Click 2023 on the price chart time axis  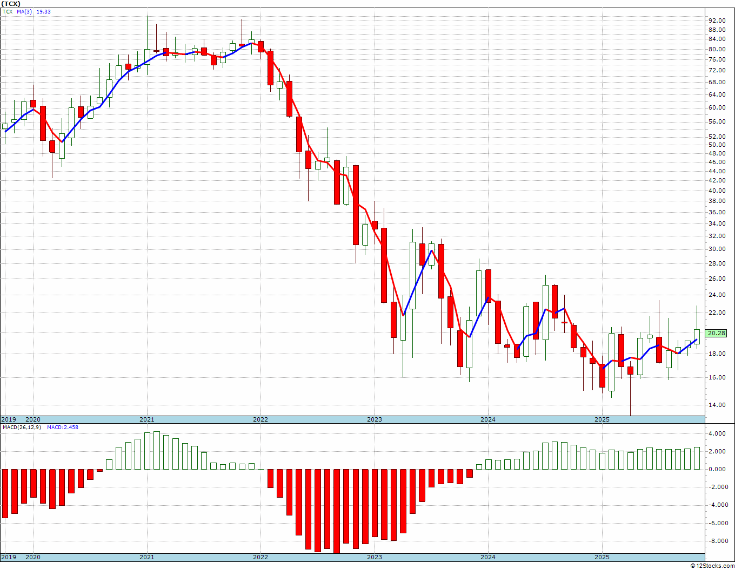375,419
